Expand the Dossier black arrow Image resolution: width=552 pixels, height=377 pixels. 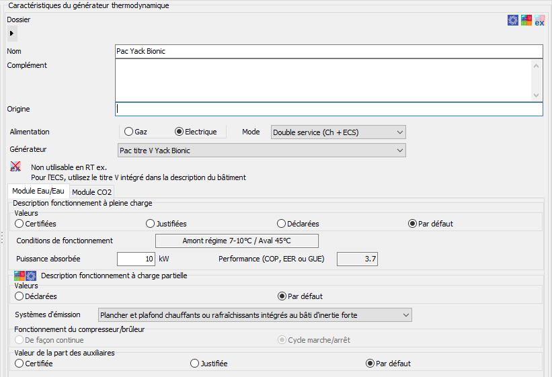point(11,32)
